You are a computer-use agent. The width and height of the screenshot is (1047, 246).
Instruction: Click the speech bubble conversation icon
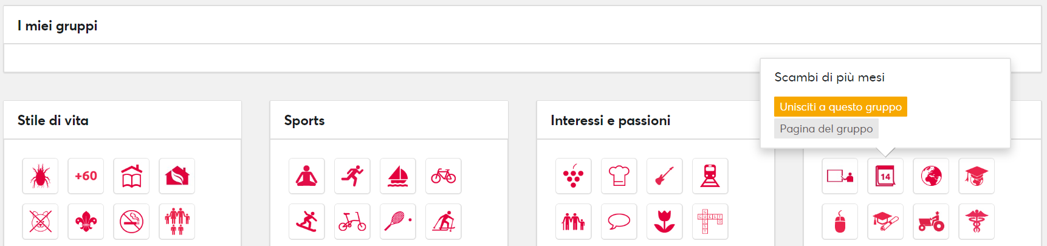pyautogui.click(x=619, y=222)
